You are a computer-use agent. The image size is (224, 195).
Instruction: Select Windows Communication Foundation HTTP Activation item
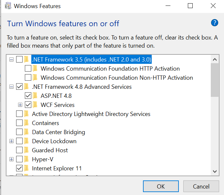click(110, 69)
